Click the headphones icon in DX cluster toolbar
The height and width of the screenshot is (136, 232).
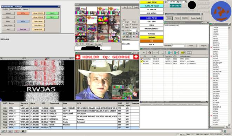(x=150, y=52)
